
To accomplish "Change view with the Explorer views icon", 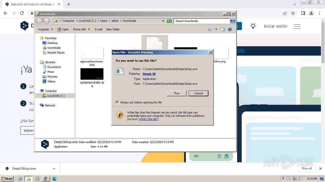I will pyautogui.click(x=210, y=29).
